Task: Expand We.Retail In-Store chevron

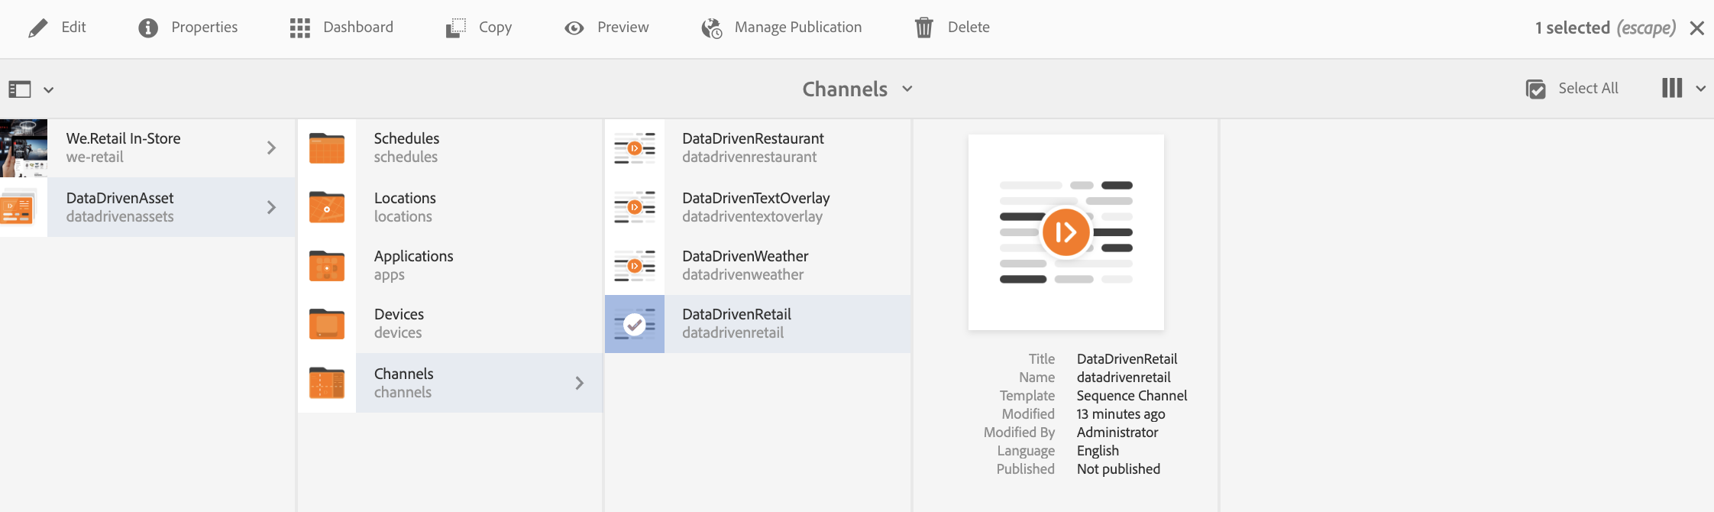Action: (x=271, y=147)
